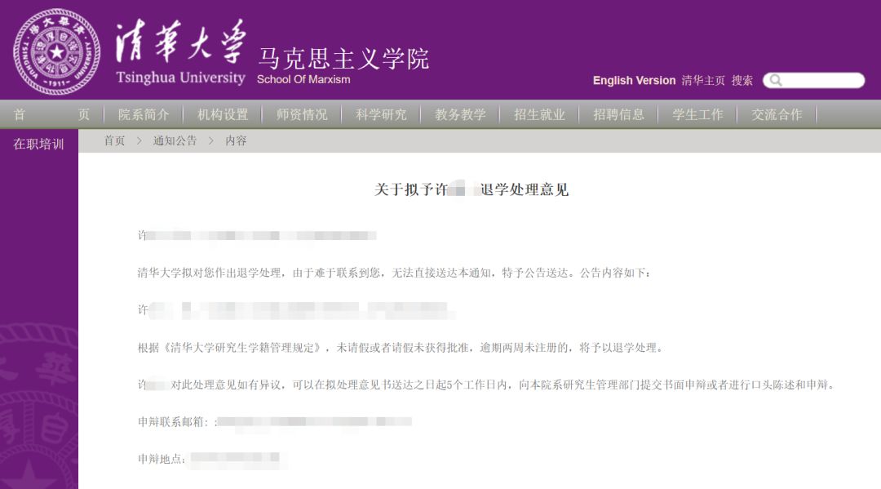
Task: Click the Tsinghua University round seal logo
Action: point(57,51)
